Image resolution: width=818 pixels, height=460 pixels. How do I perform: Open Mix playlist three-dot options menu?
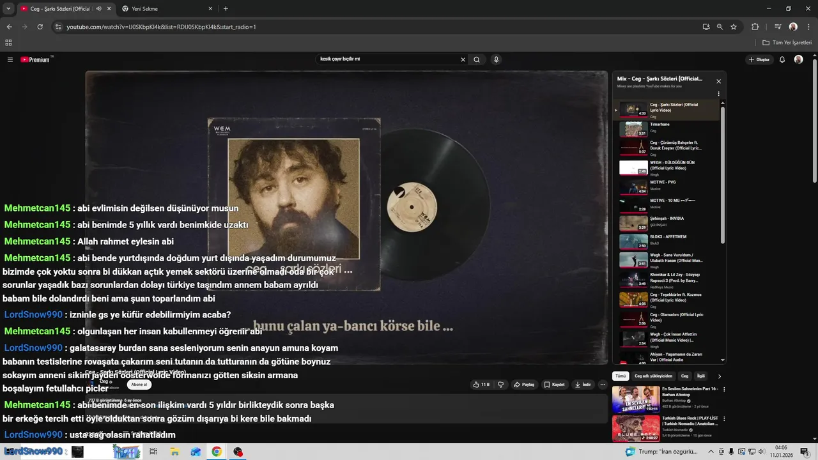click(x=718, y=94)
